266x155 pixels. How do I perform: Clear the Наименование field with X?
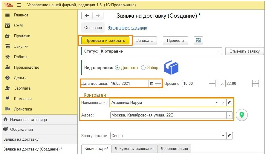pyautogui.click(x=223, y=103)
